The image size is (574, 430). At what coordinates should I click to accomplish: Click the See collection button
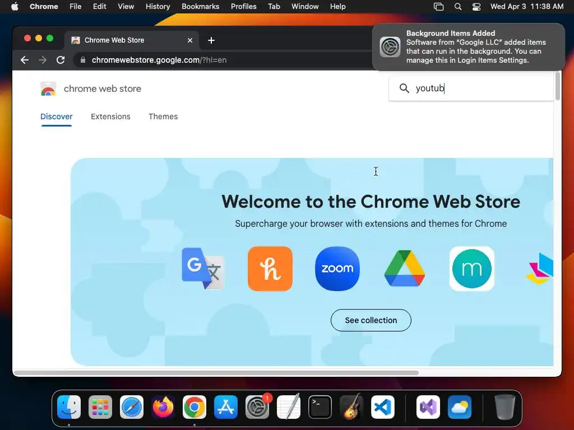tap(371, 320)
